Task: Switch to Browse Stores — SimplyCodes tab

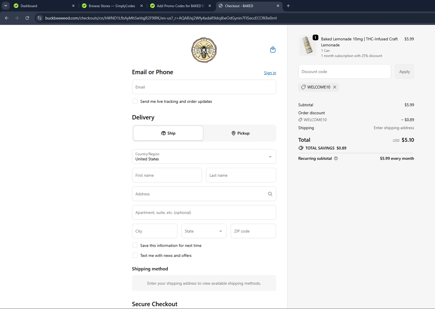Action: (112, 6)
